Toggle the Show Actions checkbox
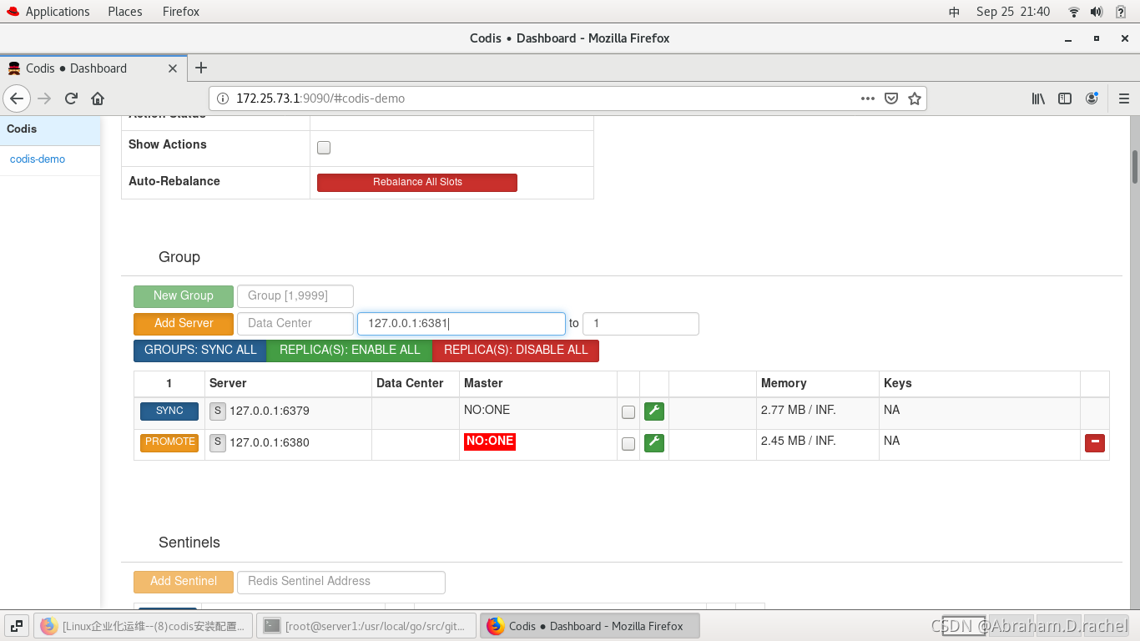The height and width of the screenshot is (641, 1140). pyautogui.click(x=324, y=148)
